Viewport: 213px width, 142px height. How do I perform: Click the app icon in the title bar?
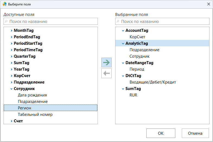(5, 4)
